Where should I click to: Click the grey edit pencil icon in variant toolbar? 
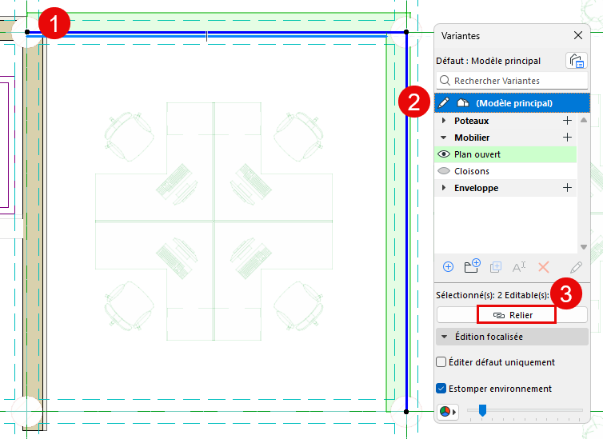pyautogui.click(x=576, y=267)
